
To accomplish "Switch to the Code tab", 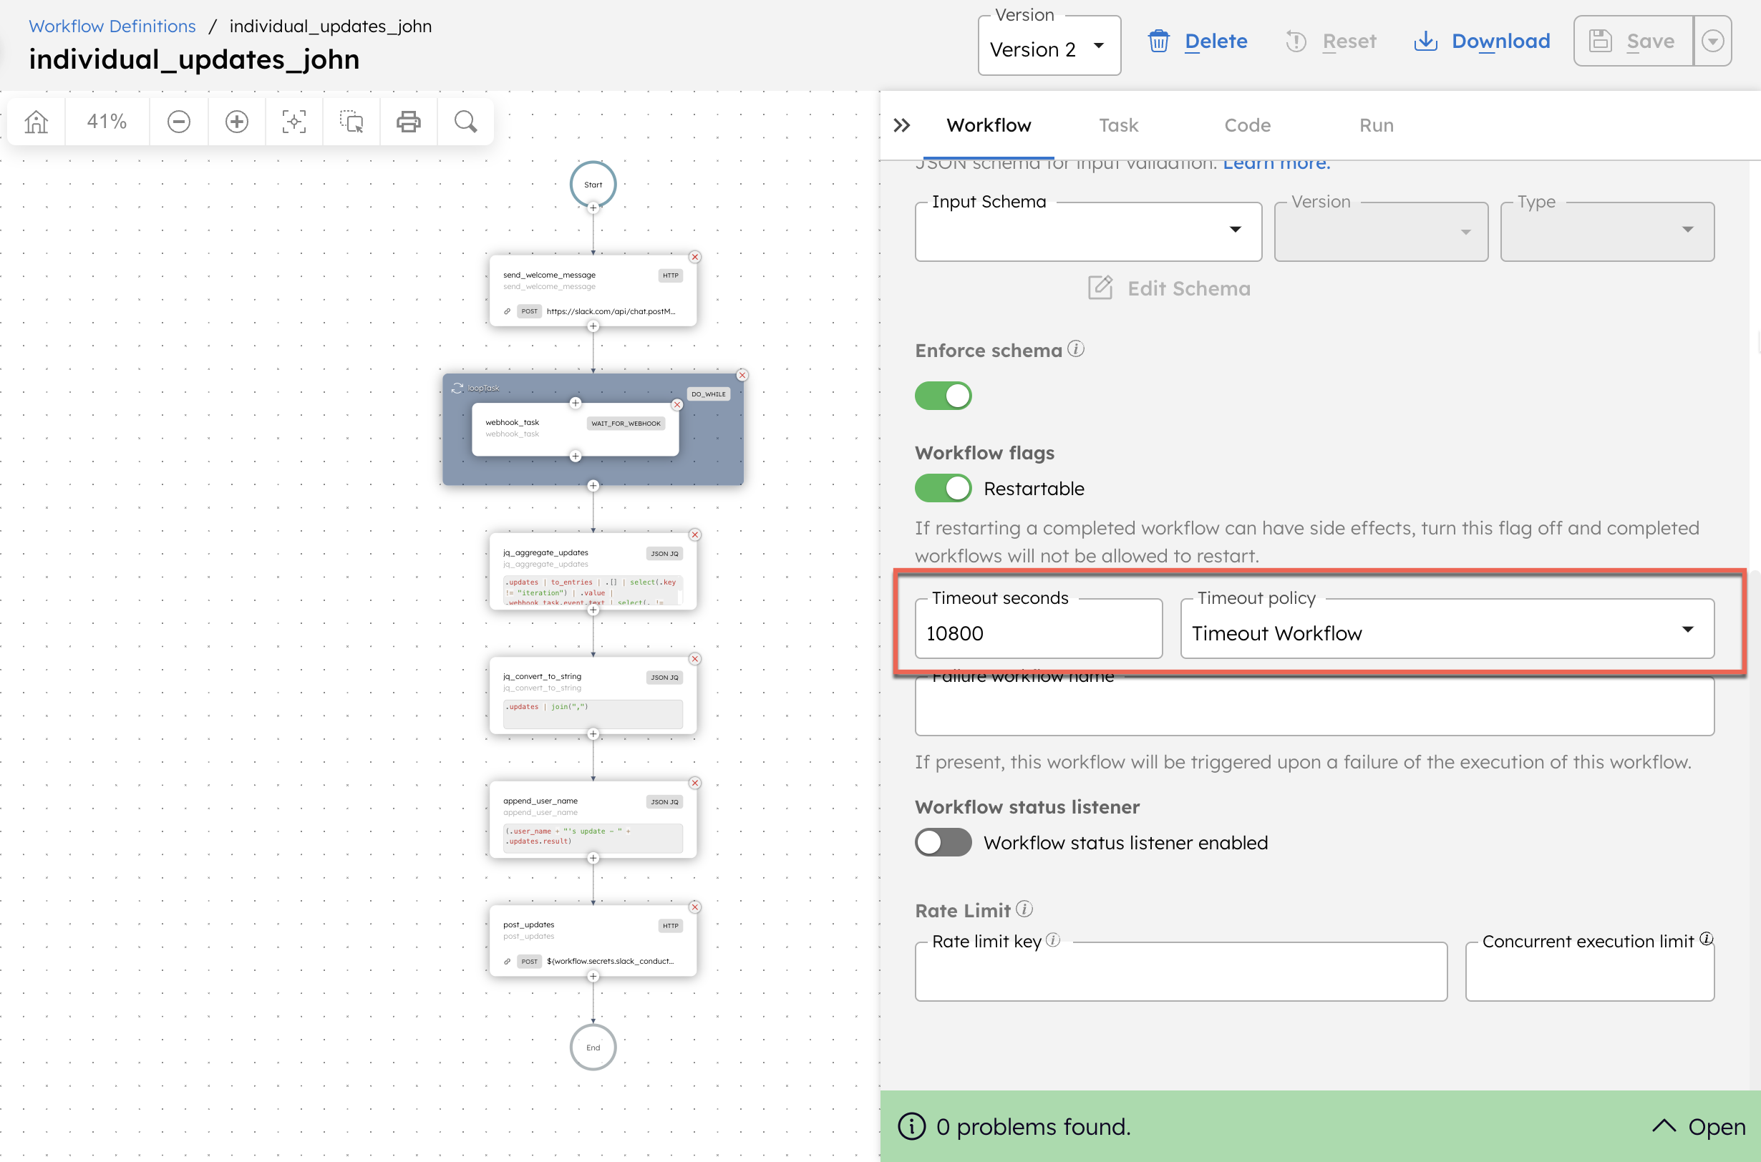I will [x=1247, y=125].
